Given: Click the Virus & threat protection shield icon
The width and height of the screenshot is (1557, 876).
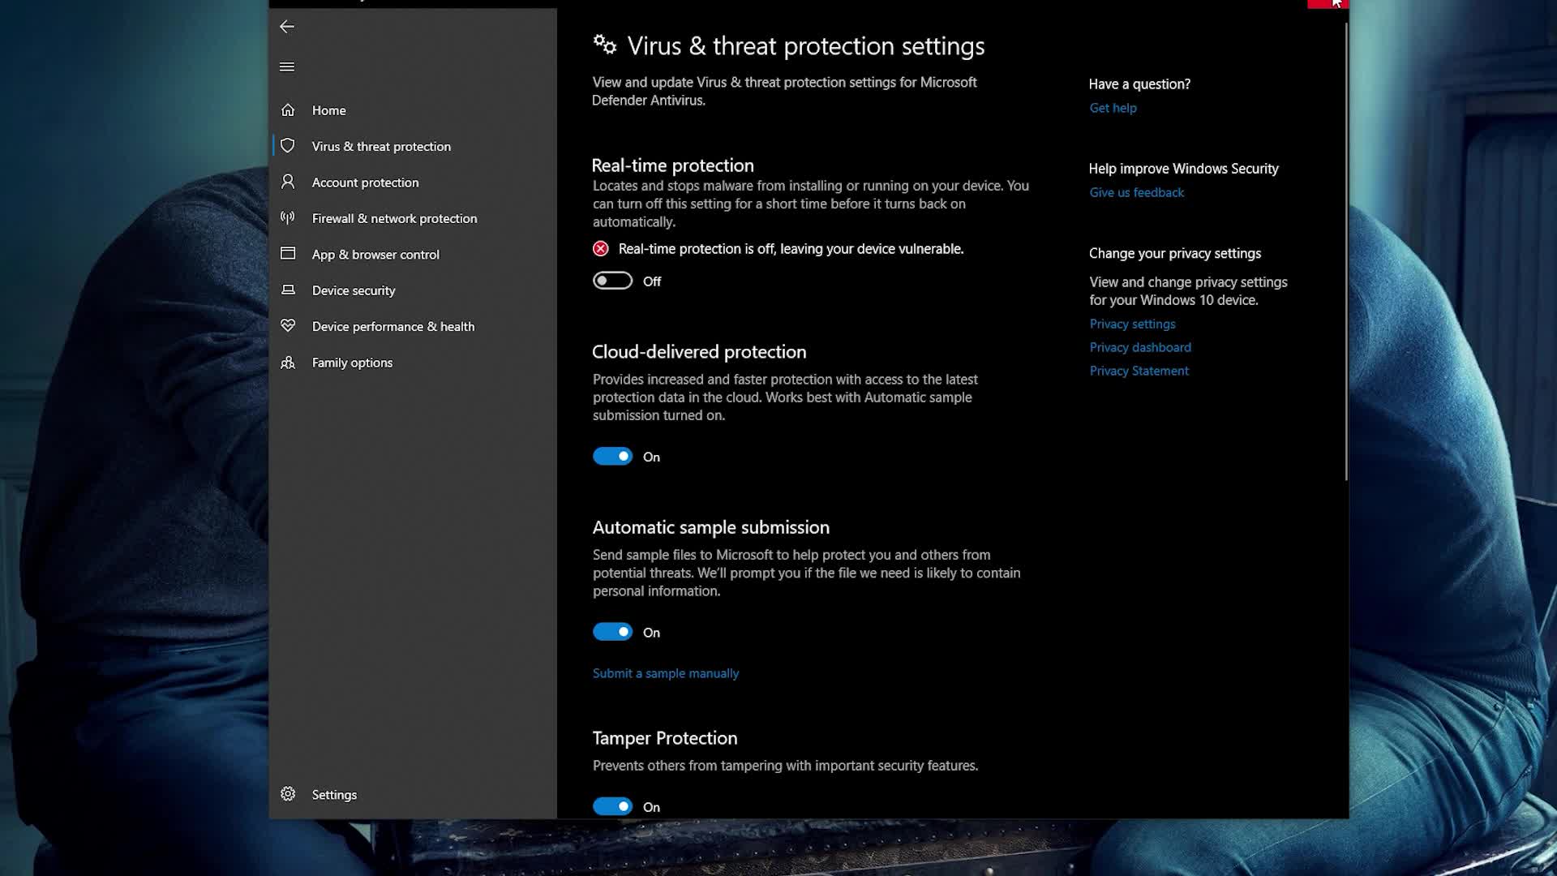Looking at the screenshot, I should coord(288,146).
